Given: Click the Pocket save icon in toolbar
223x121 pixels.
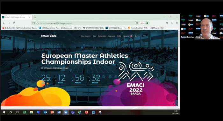Looking at the screenshot, I should (167, 23).
